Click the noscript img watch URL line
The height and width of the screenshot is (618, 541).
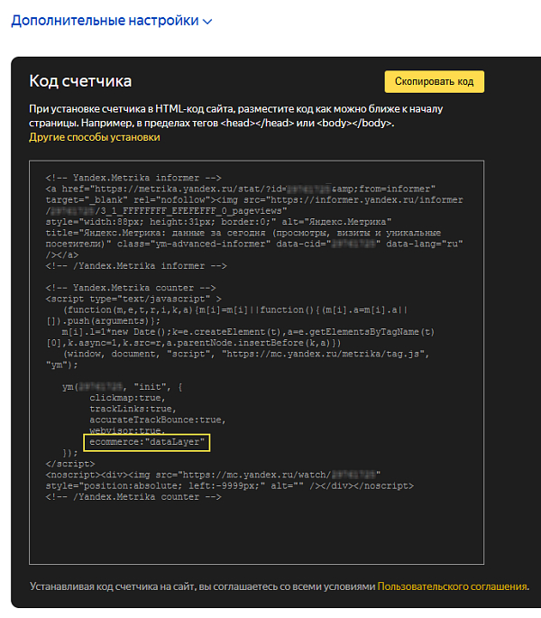tap(213, 475)
